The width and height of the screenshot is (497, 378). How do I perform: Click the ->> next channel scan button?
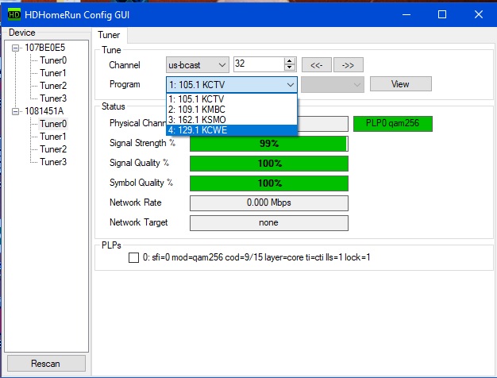pyautogui.click(x=349, y=65)
